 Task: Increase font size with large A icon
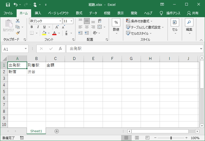pyautogui.click(x=57, y=27)
